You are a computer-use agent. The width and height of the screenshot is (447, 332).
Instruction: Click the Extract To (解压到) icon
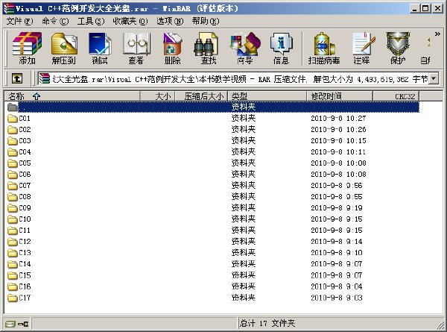63,48
